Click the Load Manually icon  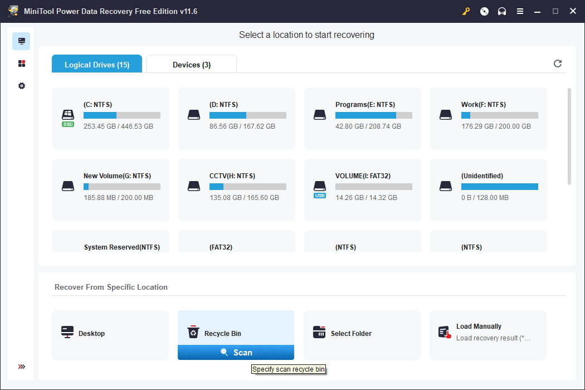click(445, 332)
